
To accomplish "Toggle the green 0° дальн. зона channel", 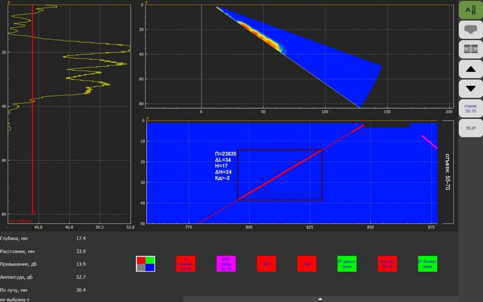I will (347, 264).
